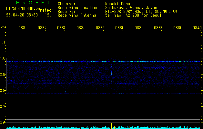Viewport: 203px width, 129px height.
Task: Select receiver details RTL-SDR SDR# 43dB
Action: (124, 12)
